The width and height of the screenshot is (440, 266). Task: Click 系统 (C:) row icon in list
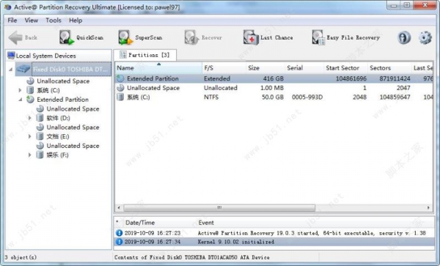120,97
